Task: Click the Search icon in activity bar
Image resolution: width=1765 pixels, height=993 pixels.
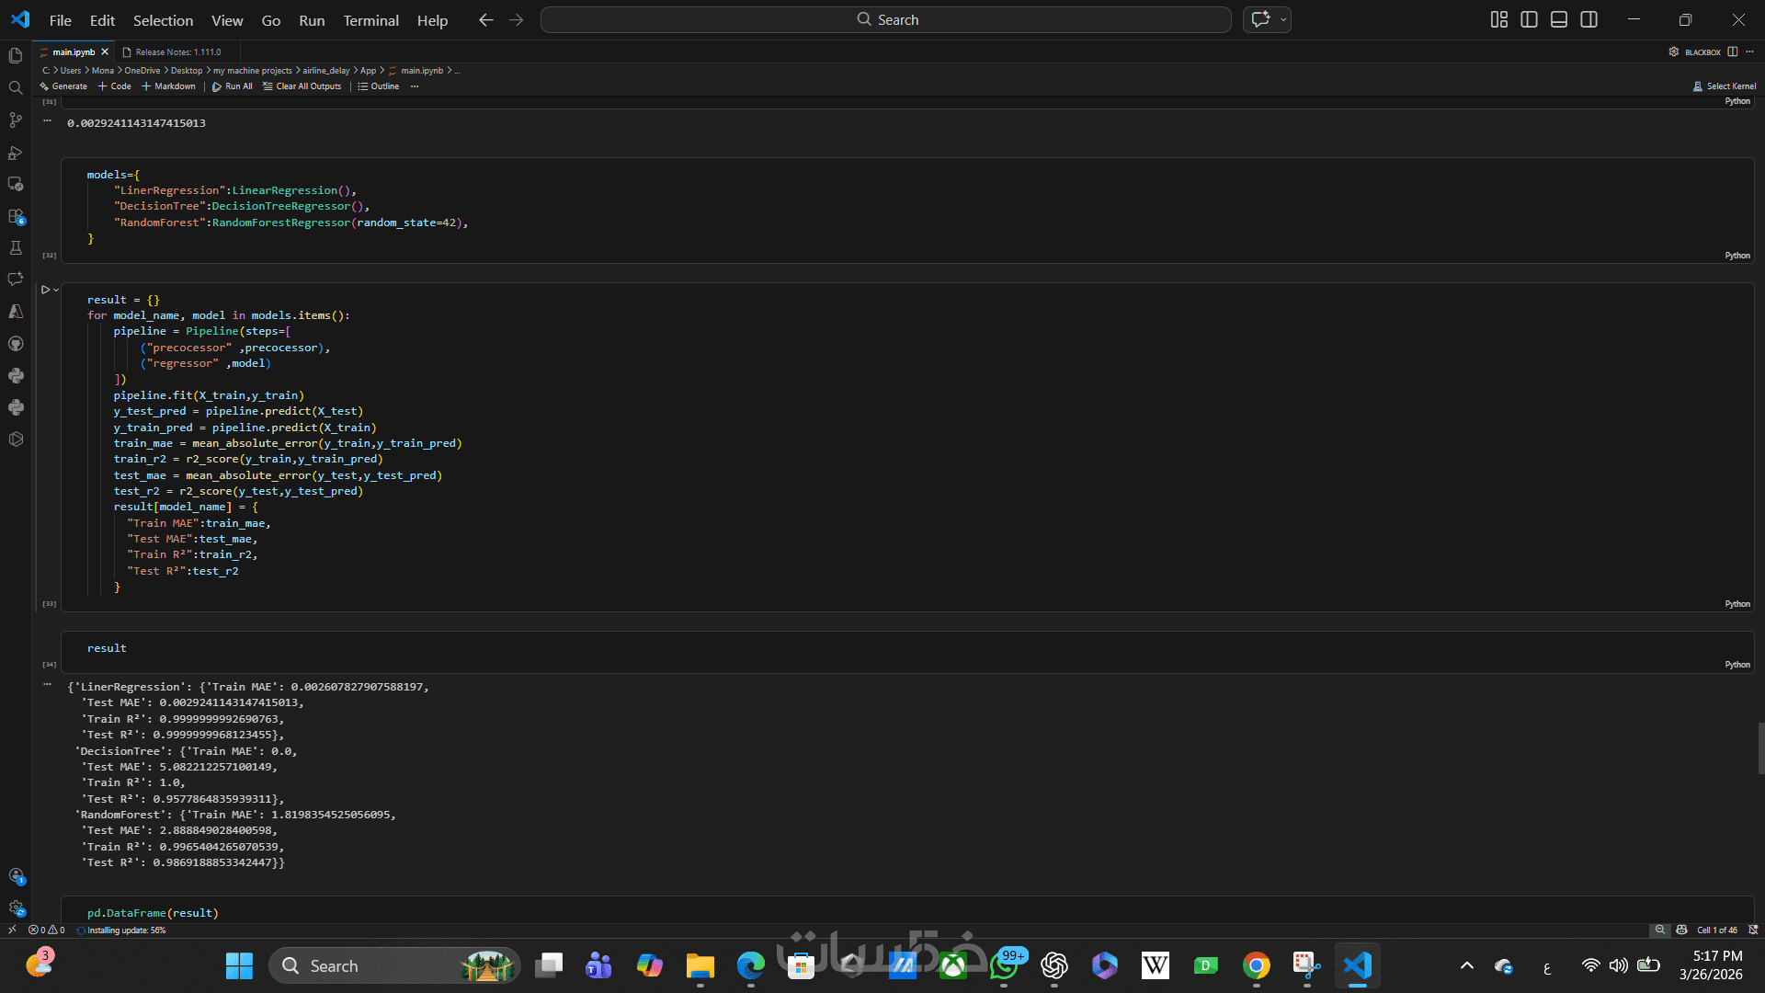Action: (x=16, y=88)
